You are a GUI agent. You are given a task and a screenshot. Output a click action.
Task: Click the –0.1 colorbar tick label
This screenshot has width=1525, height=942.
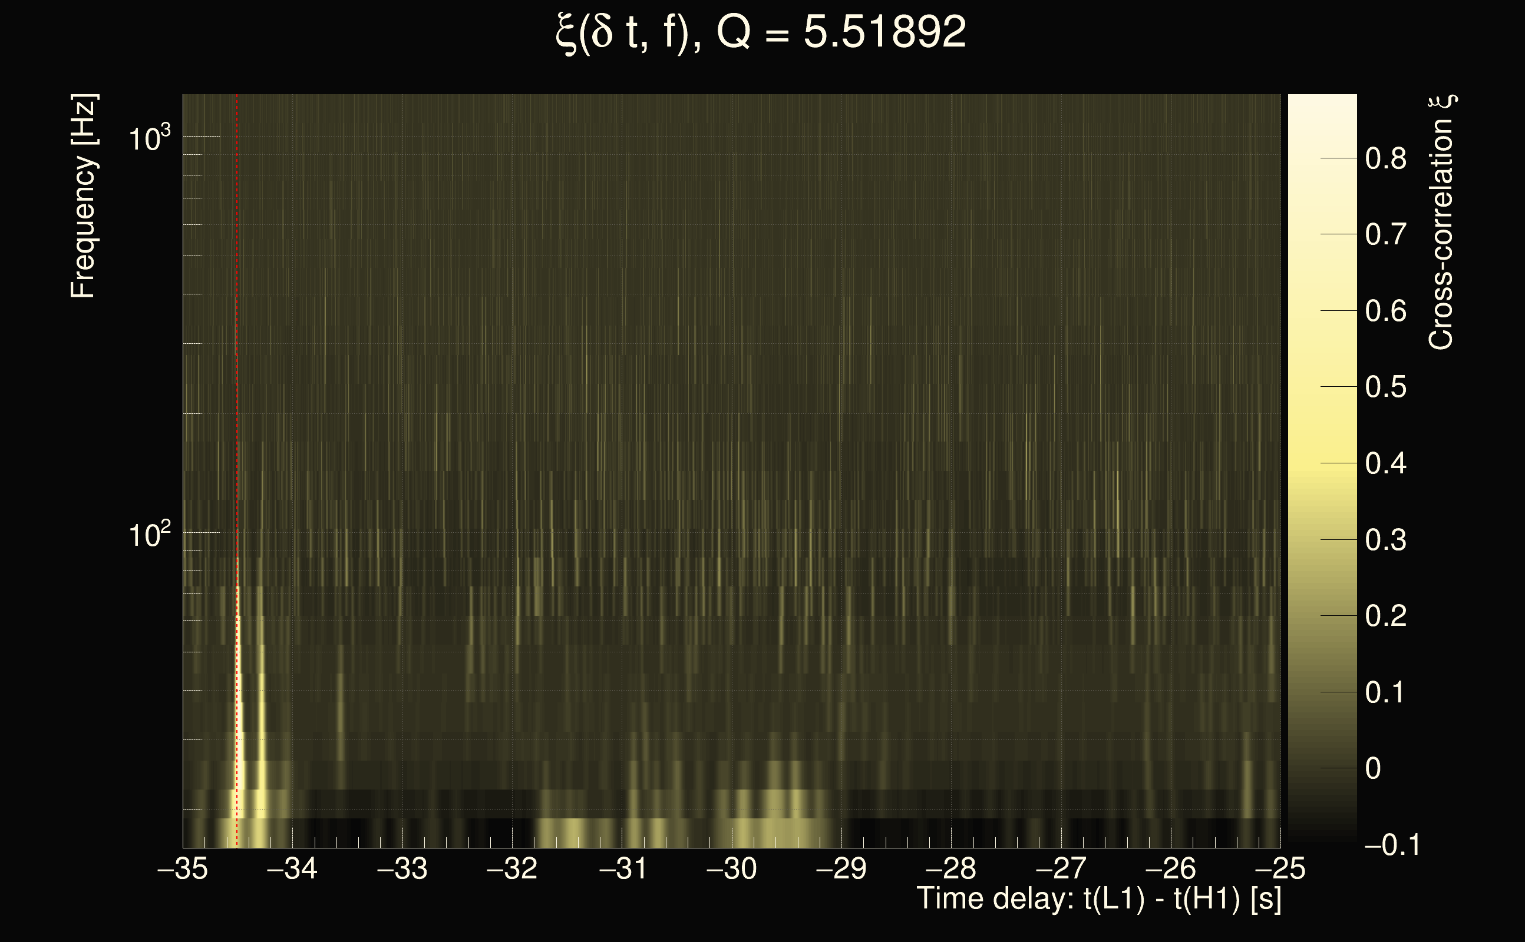pyautogui.click(x=1392, y=845)
